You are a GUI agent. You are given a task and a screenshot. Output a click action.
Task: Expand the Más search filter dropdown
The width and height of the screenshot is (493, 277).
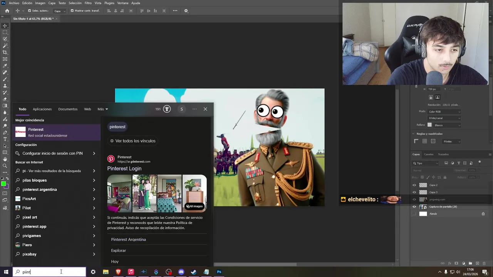click(x=103, y=109)
